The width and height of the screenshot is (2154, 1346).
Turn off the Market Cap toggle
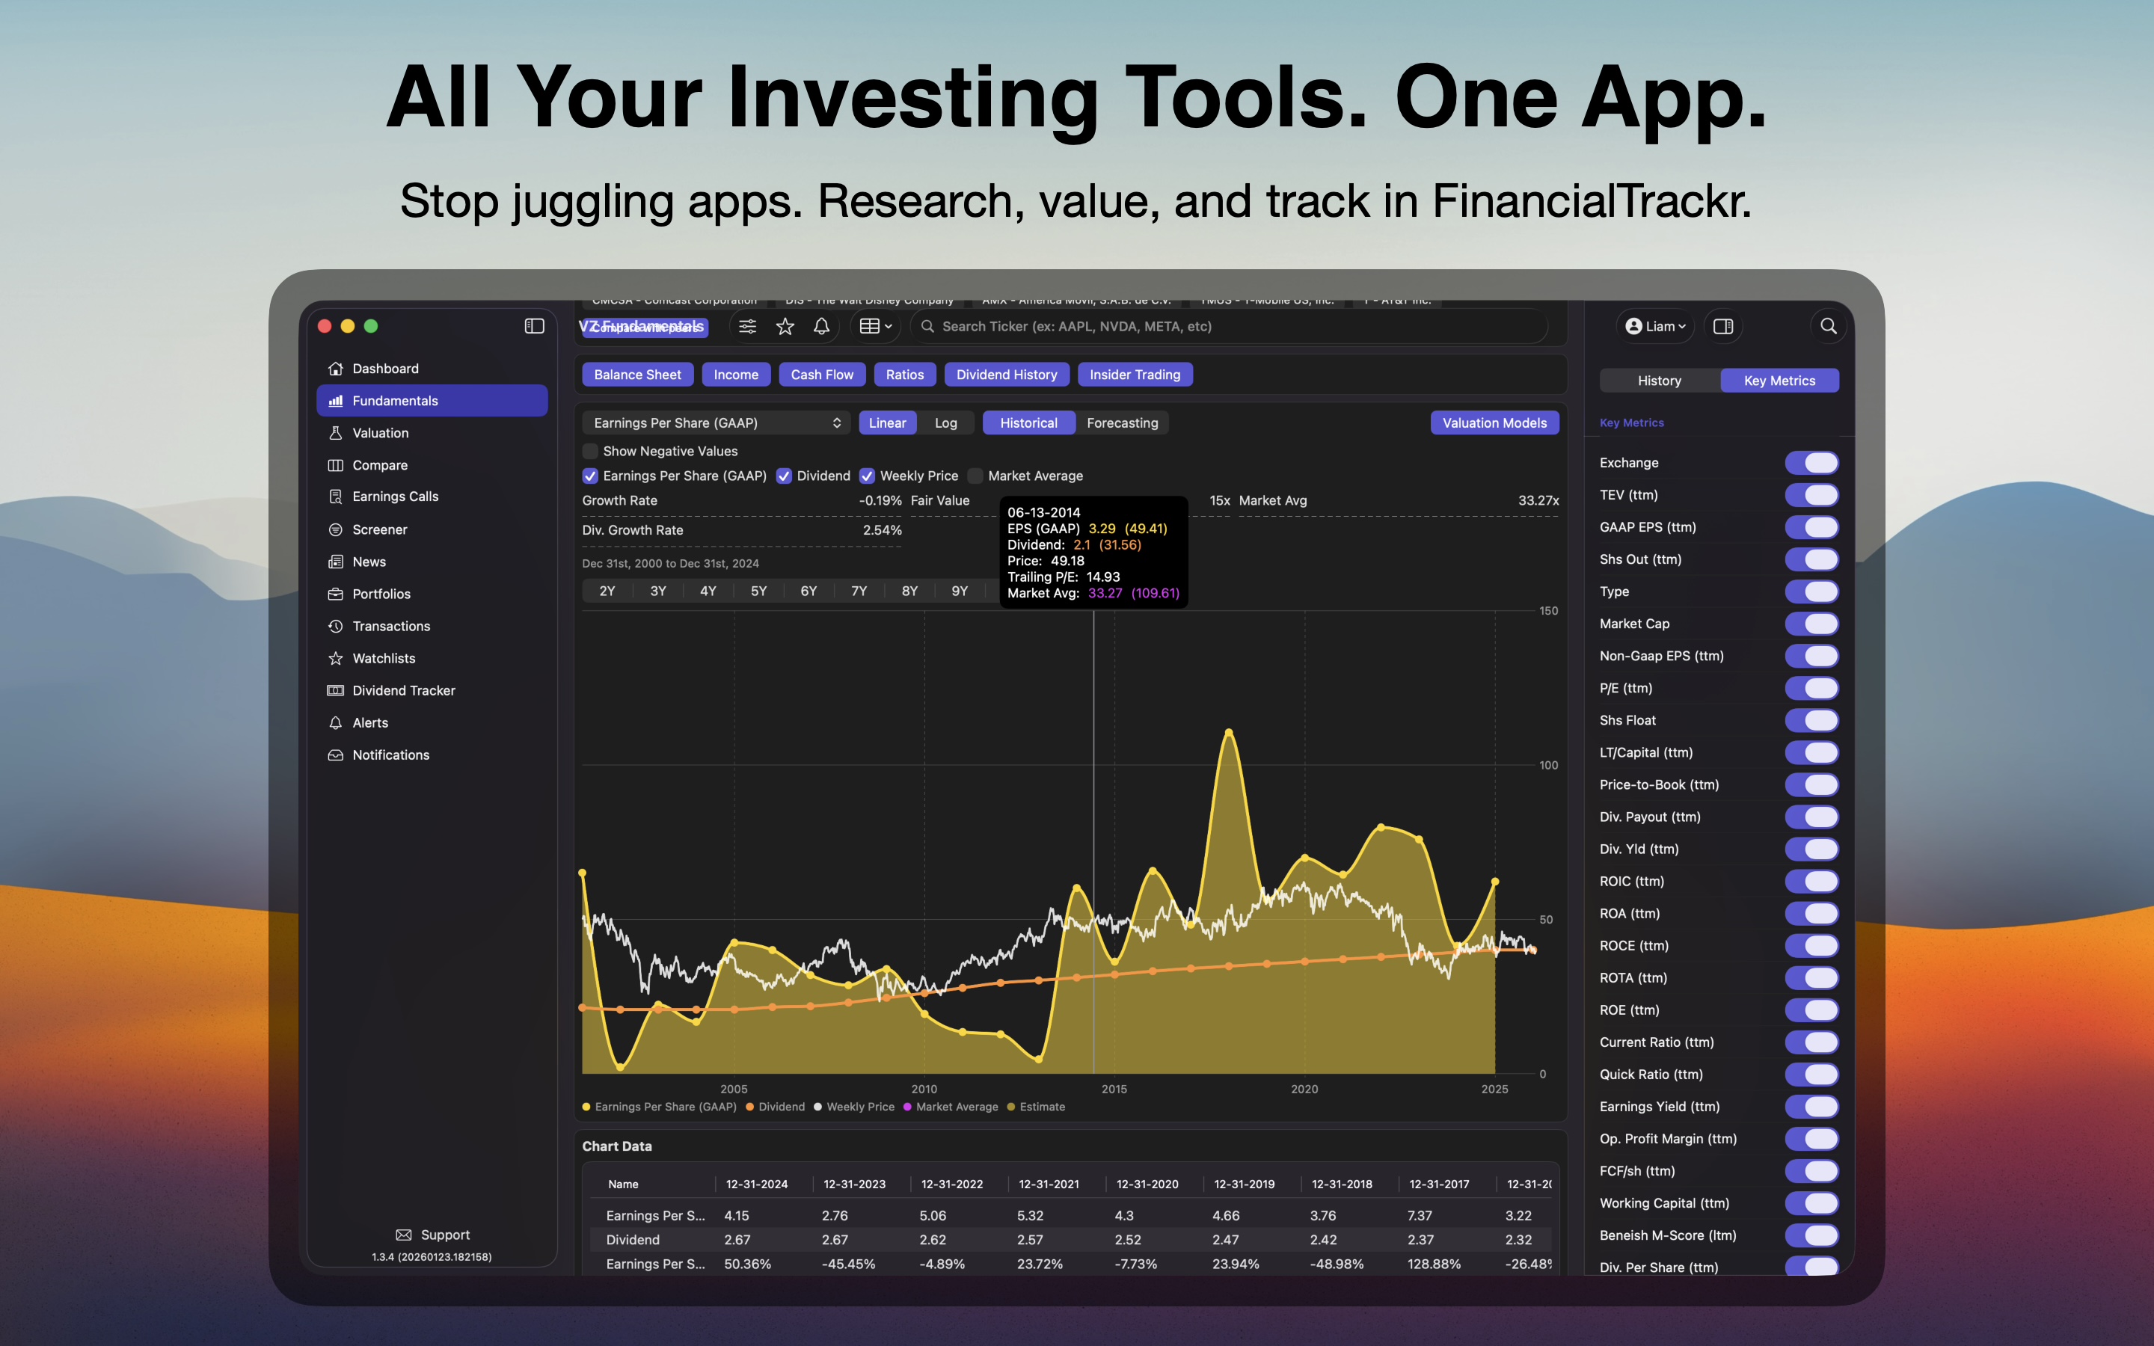coord(1811,624)
